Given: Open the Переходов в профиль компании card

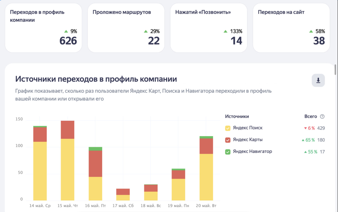Looking at the screenshot, I should click(43, 27).
